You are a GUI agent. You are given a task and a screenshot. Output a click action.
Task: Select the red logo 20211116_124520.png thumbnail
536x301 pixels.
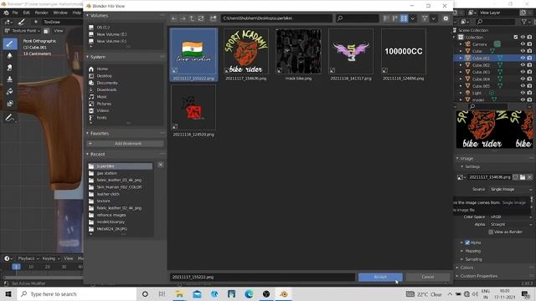(193, 111)
